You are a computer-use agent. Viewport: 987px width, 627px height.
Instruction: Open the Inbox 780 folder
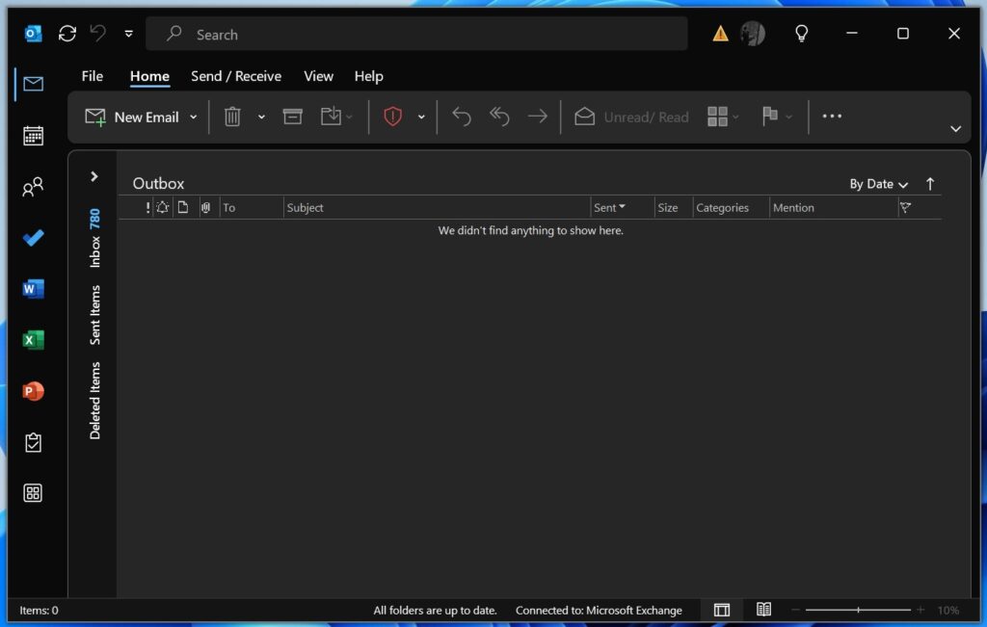click(x=94, y=239)
